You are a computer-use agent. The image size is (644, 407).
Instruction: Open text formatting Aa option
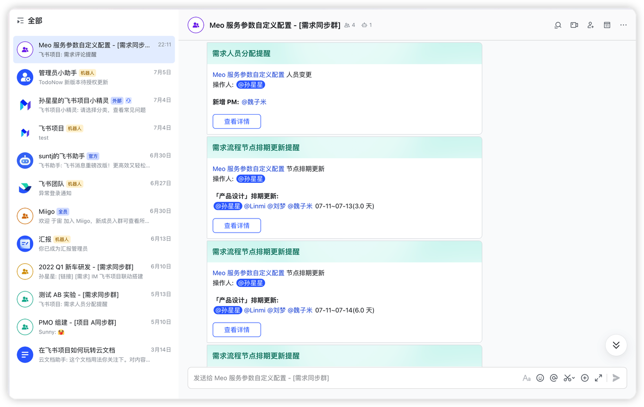pyautogui.click(x=526, y=378)
